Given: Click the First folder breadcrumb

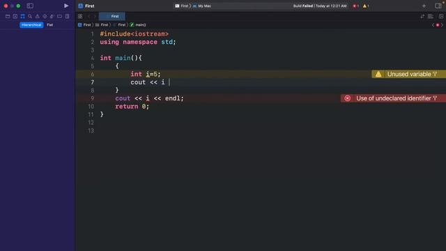Looking at the screenshot, I should coord(102,25).
